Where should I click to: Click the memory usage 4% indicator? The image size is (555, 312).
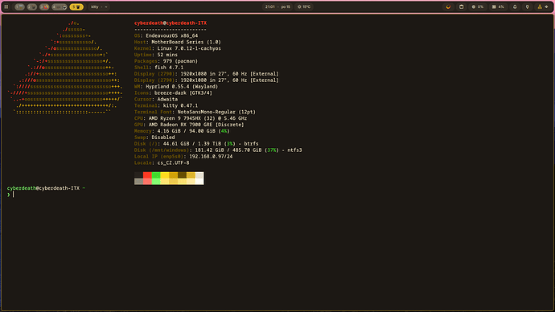coord(498,6)
